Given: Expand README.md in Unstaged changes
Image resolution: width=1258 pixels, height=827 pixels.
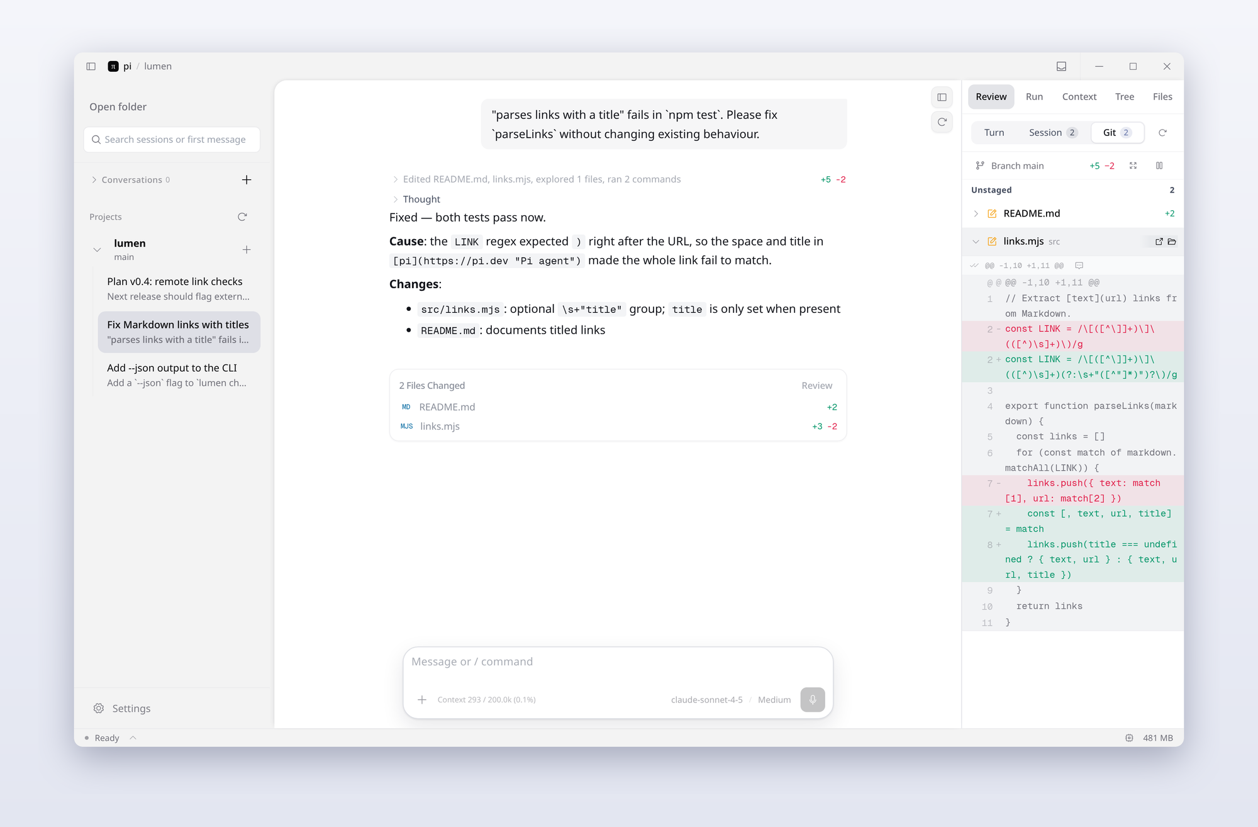Looking at the screenshot, I should pos(976,214).
